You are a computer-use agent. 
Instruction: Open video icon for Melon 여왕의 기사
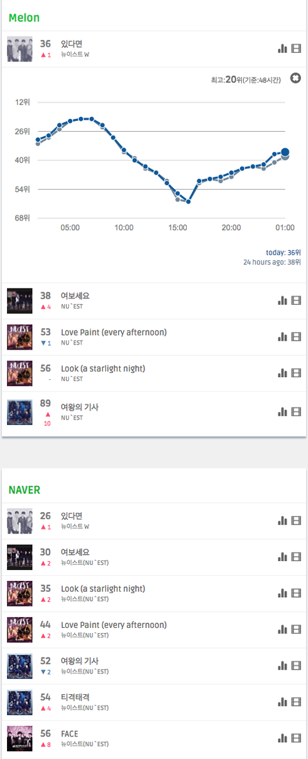[x=296, y=412]
